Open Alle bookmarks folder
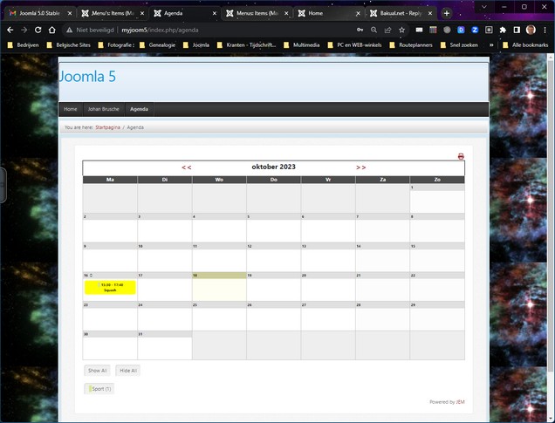Image resolution: width=555 pixels, height=423 pixels. [x=525, y=45]
